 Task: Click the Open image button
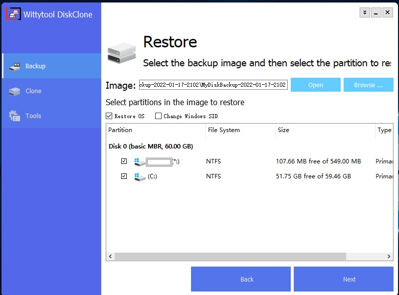pyautogui.click(x=316, y=85)
